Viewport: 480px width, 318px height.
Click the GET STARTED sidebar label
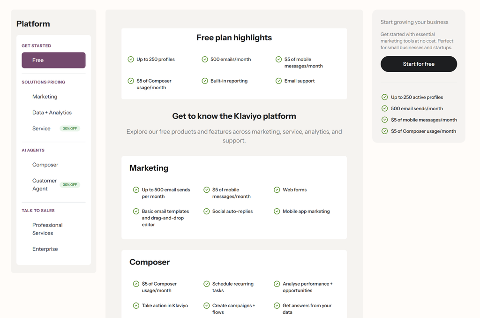tap(37, 45)
